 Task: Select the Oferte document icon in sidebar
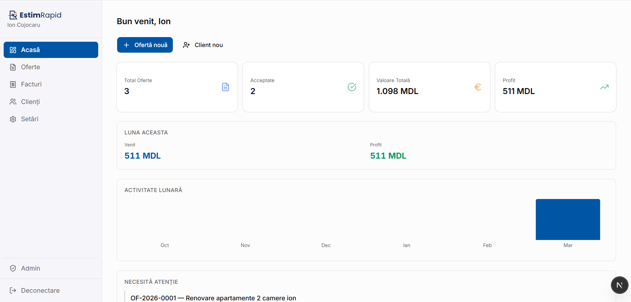coord(13,67)
